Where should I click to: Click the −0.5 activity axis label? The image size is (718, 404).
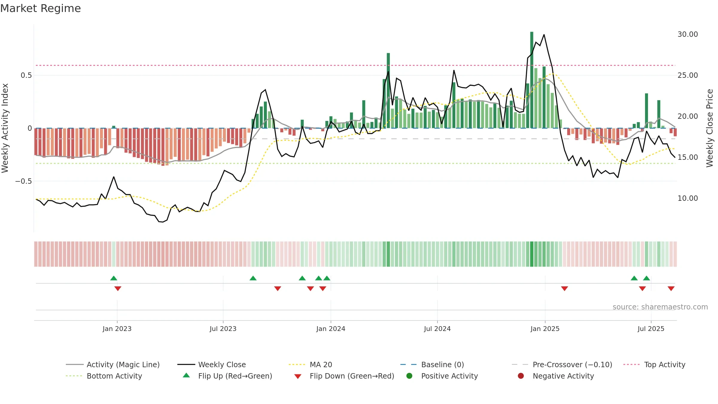[23, 181]
